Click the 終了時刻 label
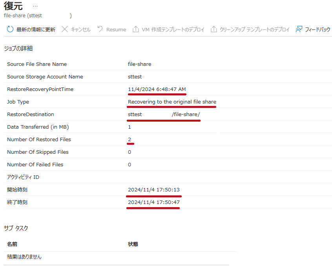 [17, 202]
